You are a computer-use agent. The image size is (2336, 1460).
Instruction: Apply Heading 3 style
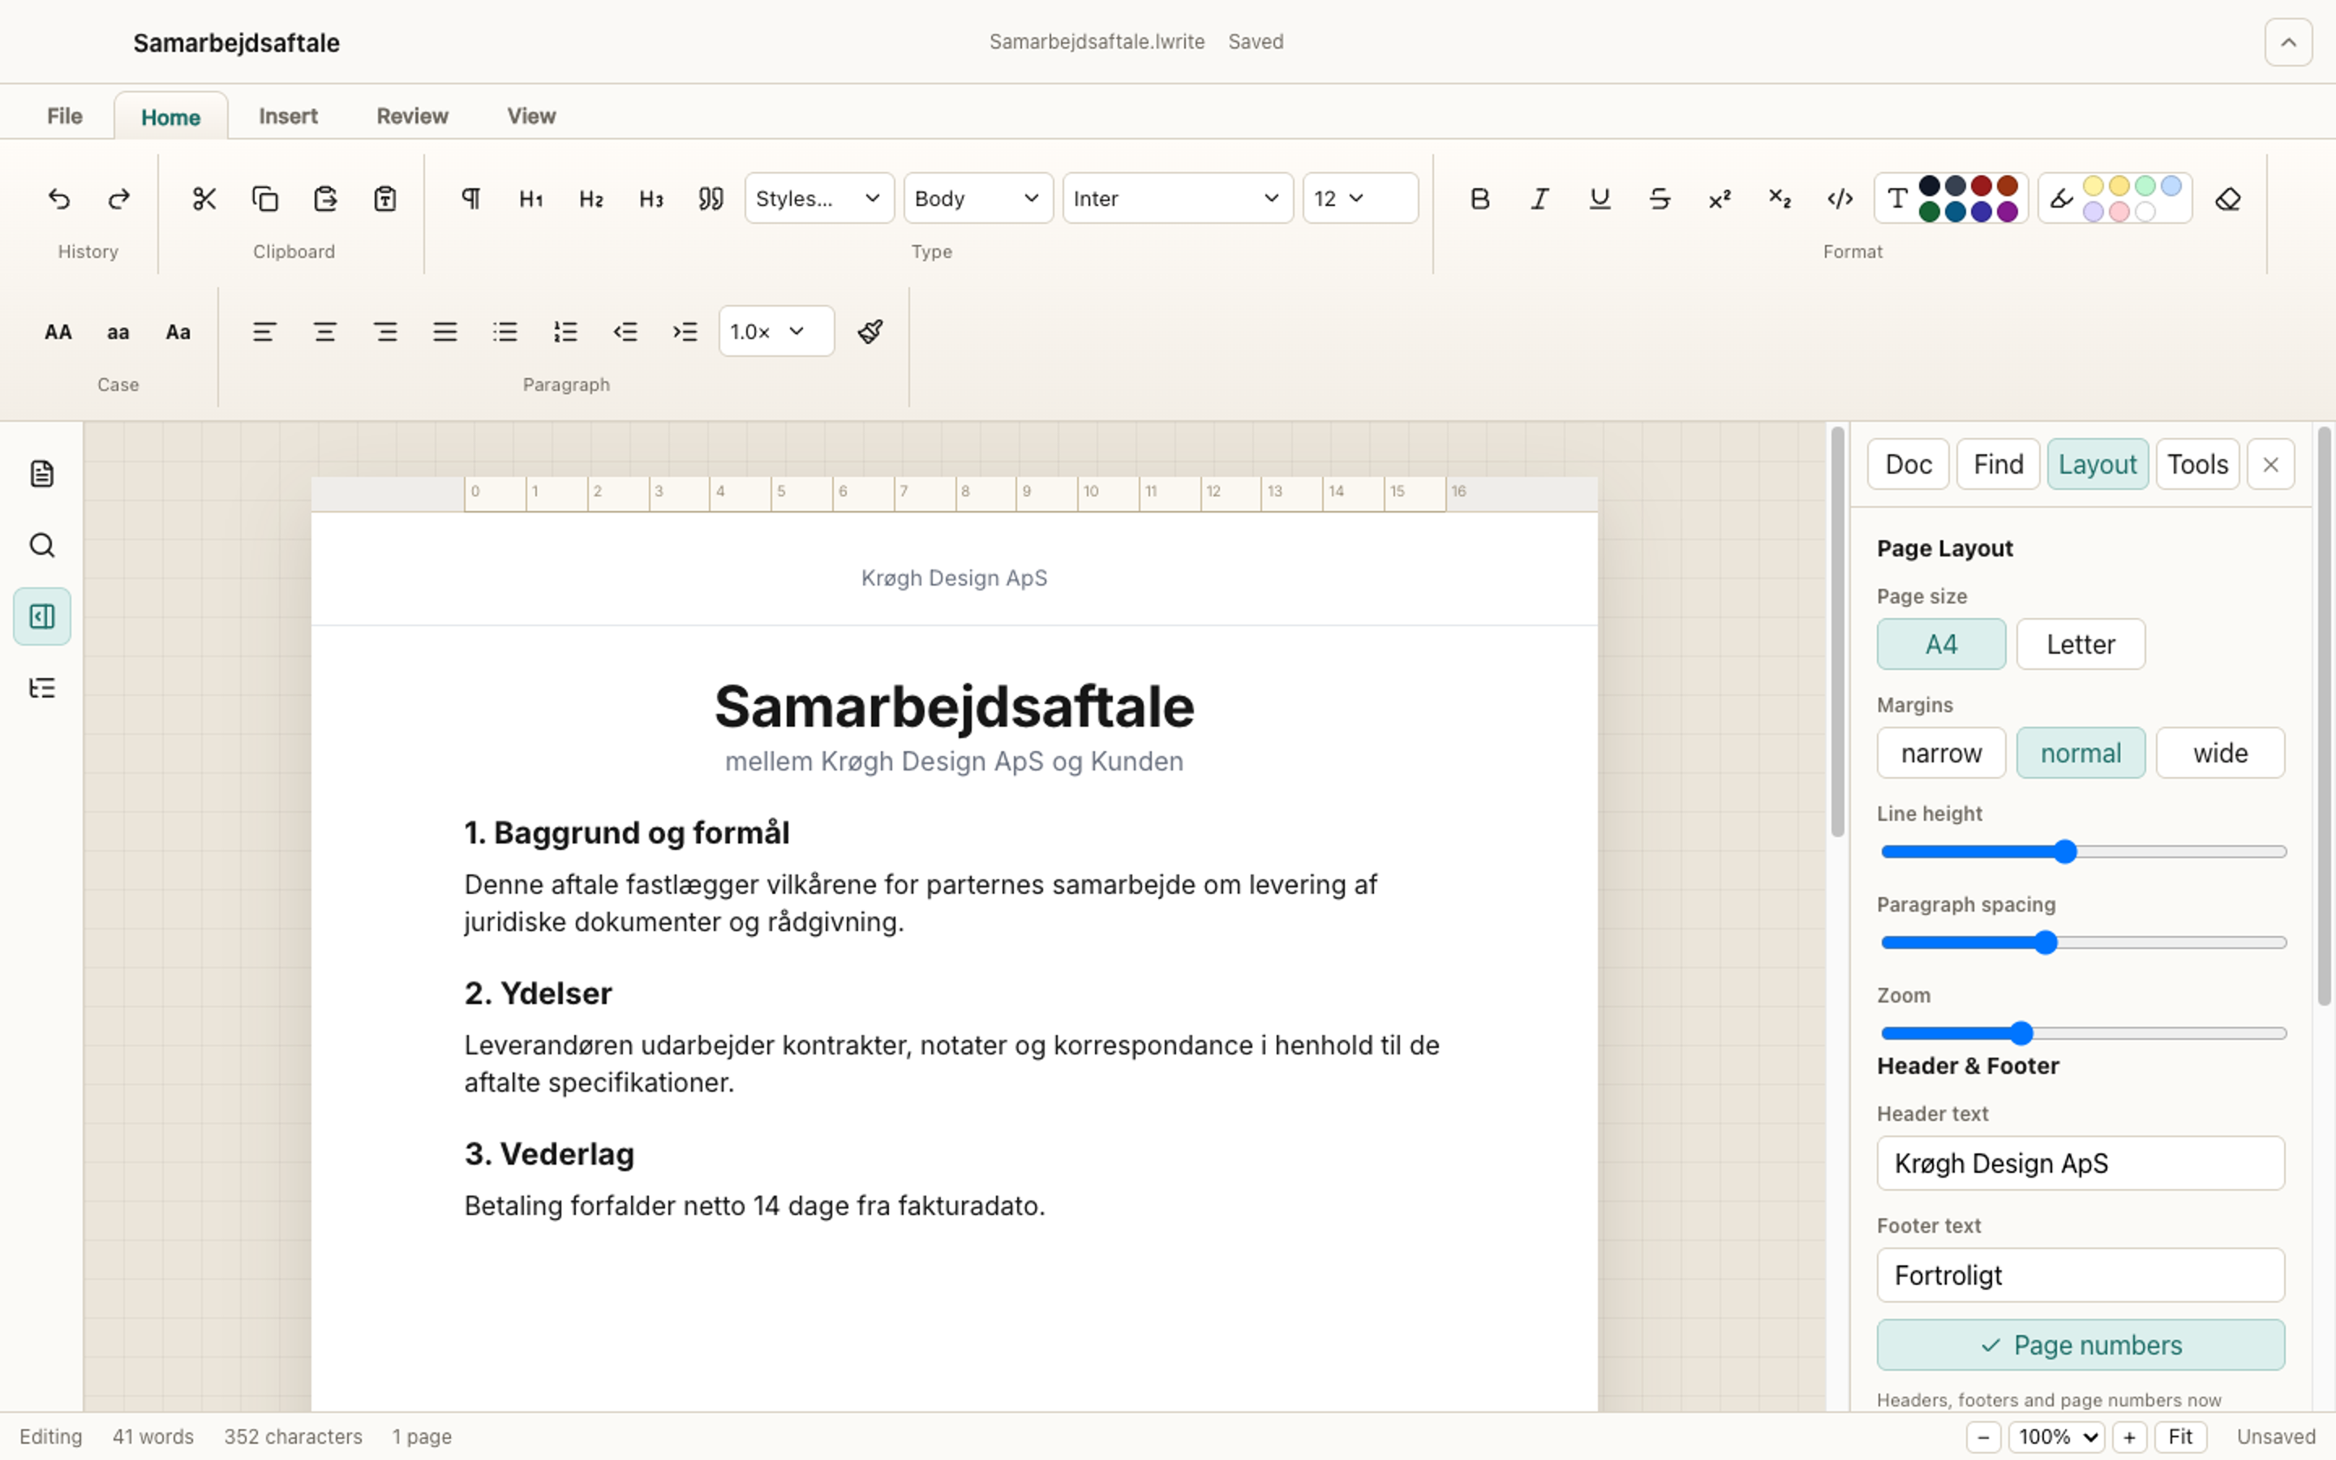click(651, 199)
